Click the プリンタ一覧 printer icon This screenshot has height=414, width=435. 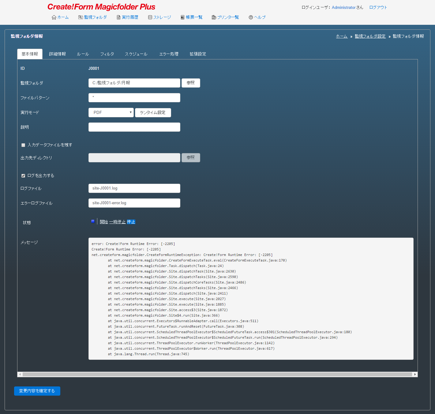(x=214, y=17)
